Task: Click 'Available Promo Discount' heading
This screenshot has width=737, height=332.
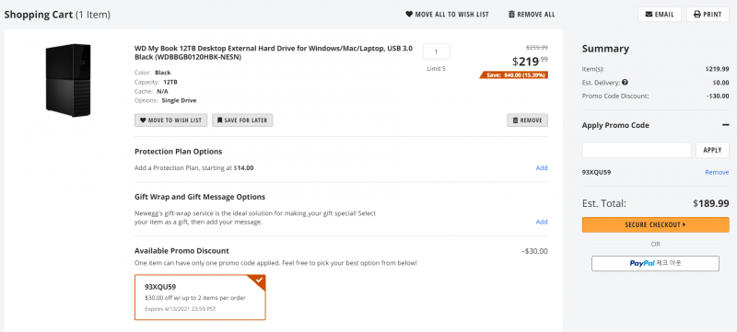Action: point(181,251)
